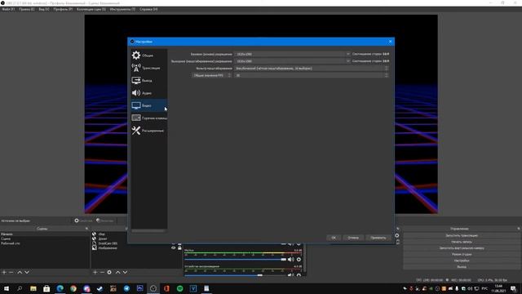
Task: Open microphone channel gear settings
Action: point(299,260)
